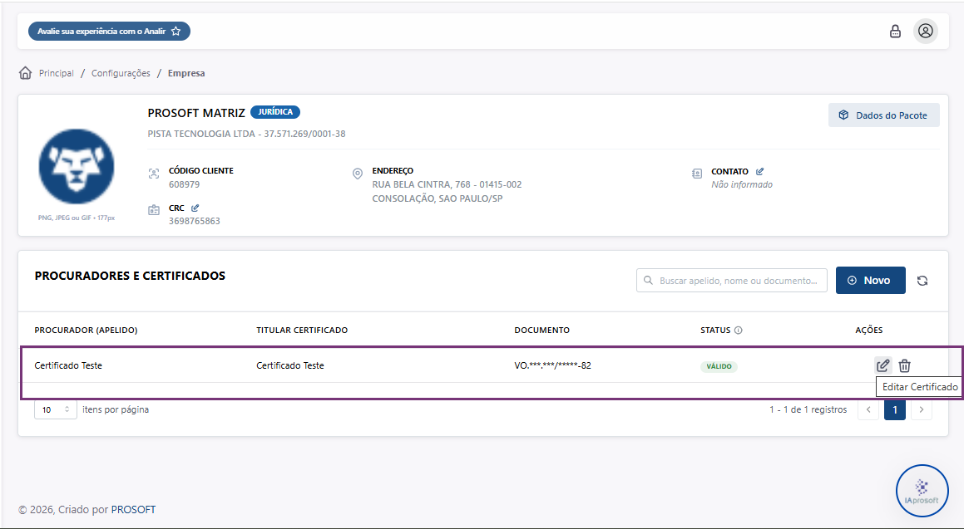
Task: Click the document value VO.***.***/*****-82
Action: click(x=553, y=365)
